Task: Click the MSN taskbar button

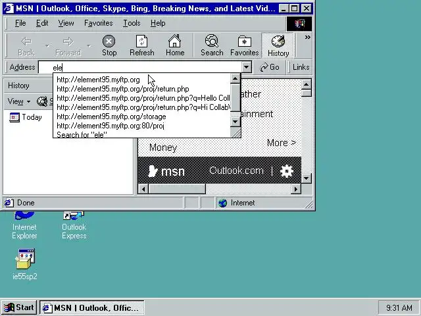Action: (x=92, y=307)
